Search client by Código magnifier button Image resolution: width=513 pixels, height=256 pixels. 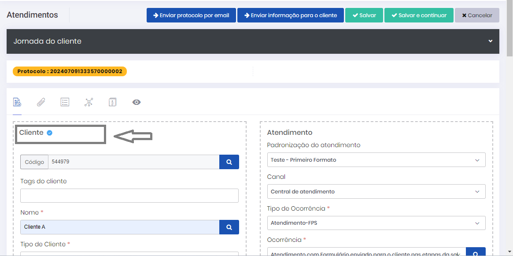point(229,162)
